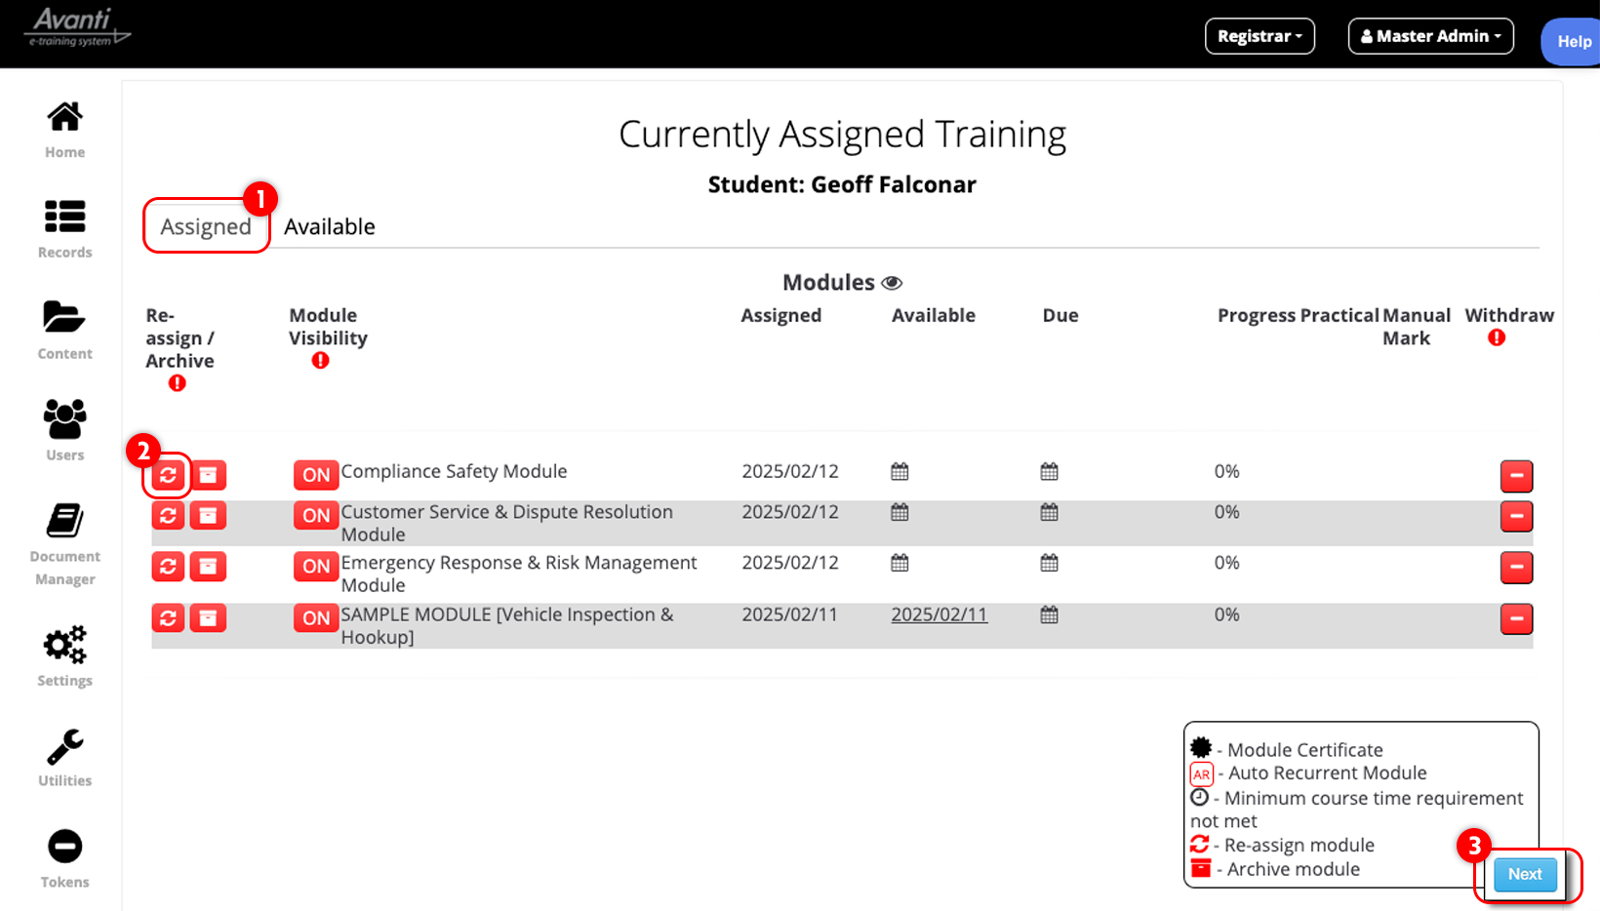Viewport: 1600px width, 911px height.
Task: Open the Master Admin dropdown menu
Action: pos(1430,36)
